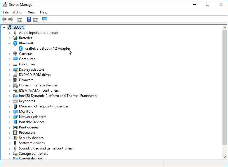Click the Bluetooth category icon

click(15, 43)
